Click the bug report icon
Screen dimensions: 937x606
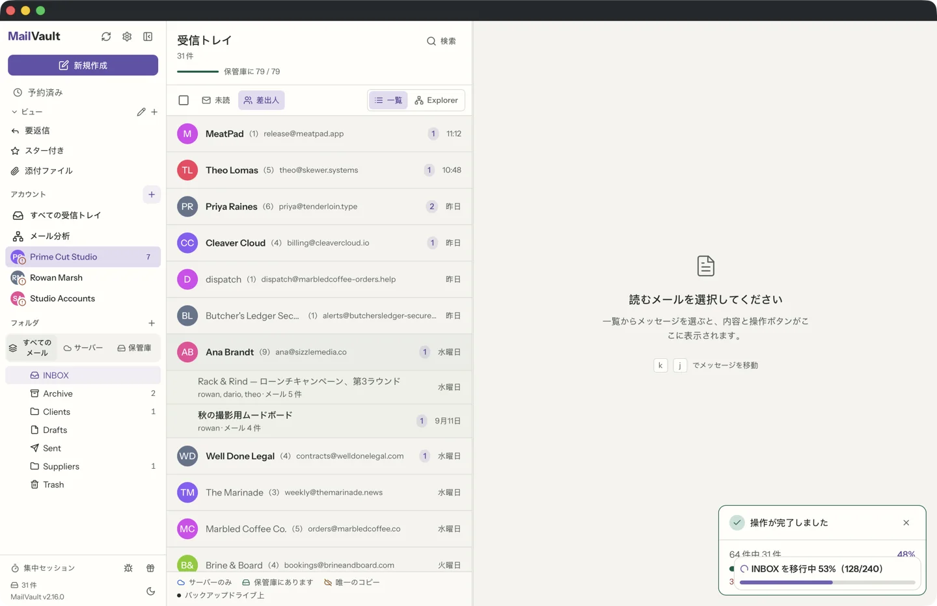[x=128, y=568]
